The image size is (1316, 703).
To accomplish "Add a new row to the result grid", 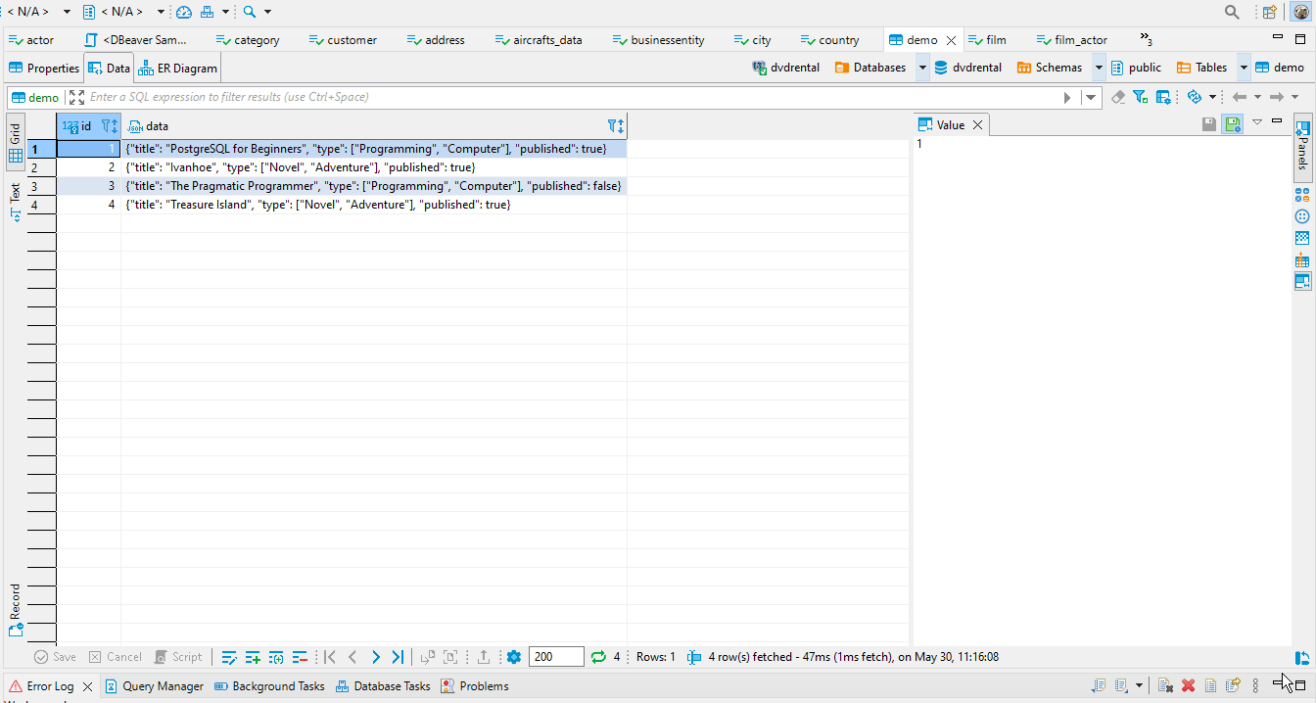I will coord(253,657).
